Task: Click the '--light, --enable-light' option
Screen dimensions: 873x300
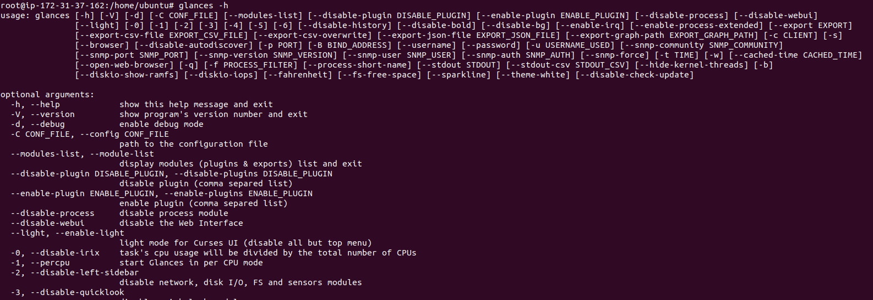Action: (x=67, y=233)
